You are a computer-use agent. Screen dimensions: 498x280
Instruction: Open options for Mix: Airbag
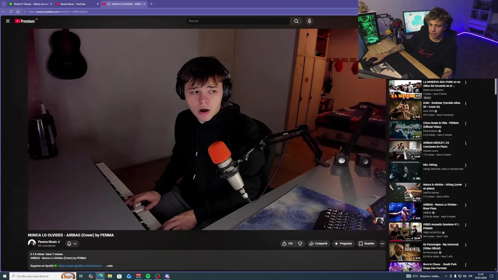coord(465,165)
